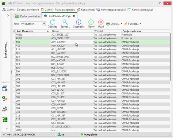173x138 pixels.
Task: Click the version checkmark status icon
Action: pyautogui.click(x=4, y=134)
